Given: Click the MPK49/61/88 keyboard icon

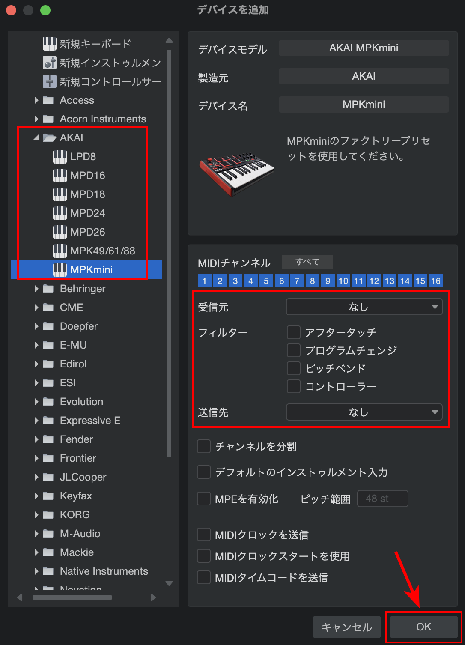Looking at the screenshot, I should [60, 251].
